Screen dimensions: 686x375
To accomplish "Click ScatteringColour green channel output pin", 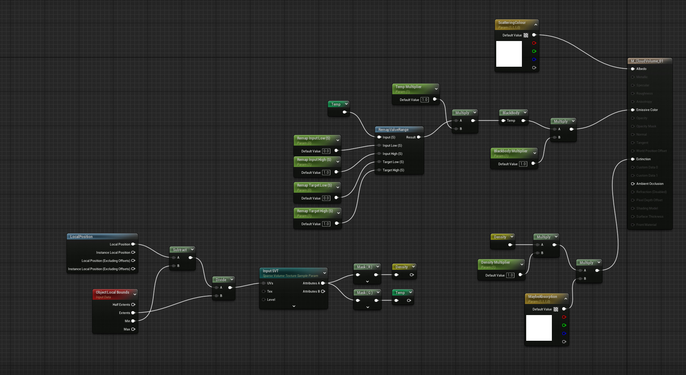I will 534,51.
